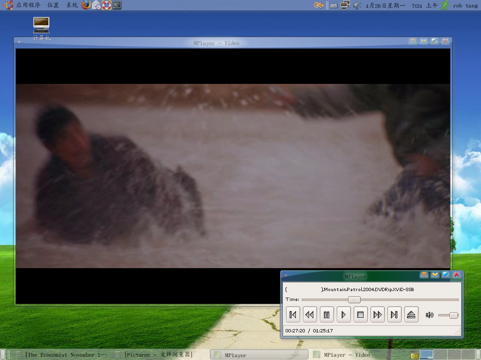481x360 pixels.
Task: Click the Ubuntu logo in top panel
Action: click(x=8, y=5)
